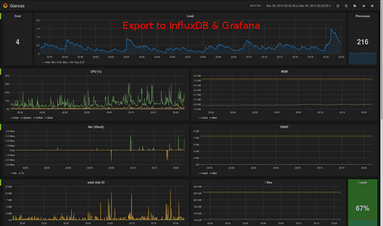Click the 'Min: 0.06' legend value
The width and height of the screenshot is (383, 226).
coord(56,62)
